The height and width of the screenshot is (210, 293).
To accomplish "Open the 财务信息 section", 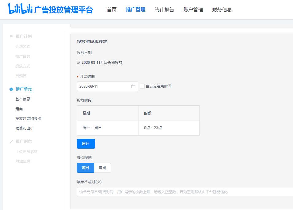I will 222,9.
